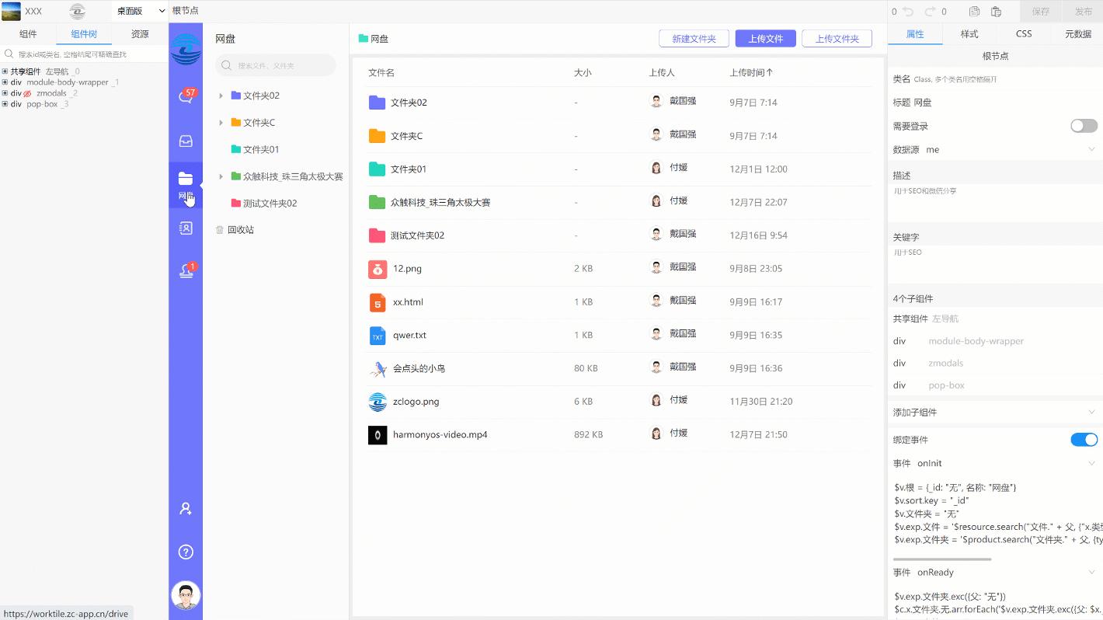Image resolution: width=1103 pixels, height=620 pixels.
Task: Open the 桌面版 device dropdown
Action: click(141, 11)
